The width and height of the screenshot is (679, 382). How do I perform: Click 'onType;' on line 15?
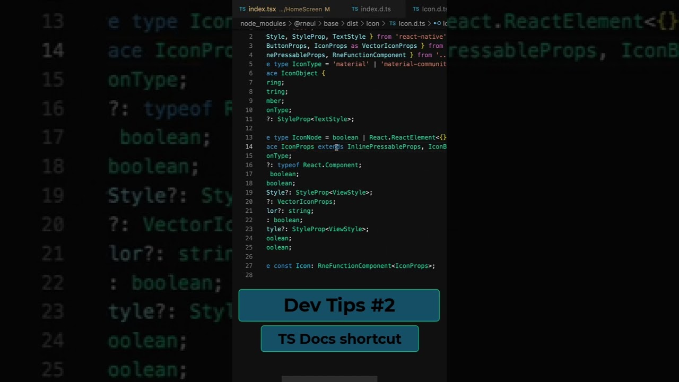(279, 156)
